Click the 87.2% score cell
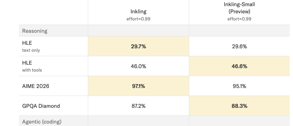The image size is (293, 126). click(x=138, y=106)
